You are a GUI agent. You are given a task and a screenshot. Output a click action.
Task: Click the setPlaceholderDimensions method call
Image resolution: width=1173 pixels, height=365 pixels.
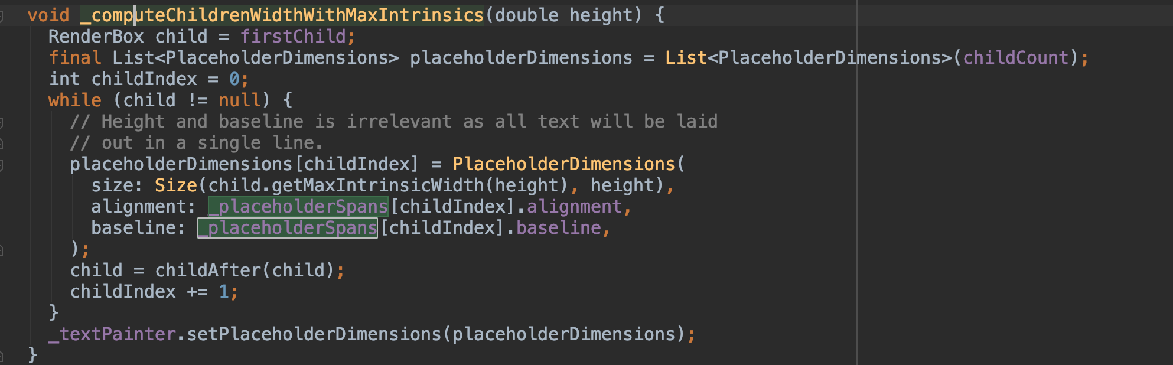coord(314,334)
